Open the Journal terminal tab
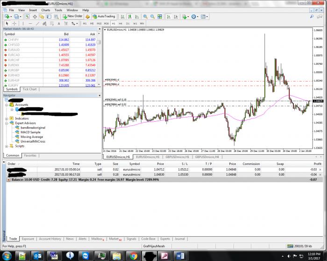The height and width of the screenshot is (261, 327). point(180,239)
